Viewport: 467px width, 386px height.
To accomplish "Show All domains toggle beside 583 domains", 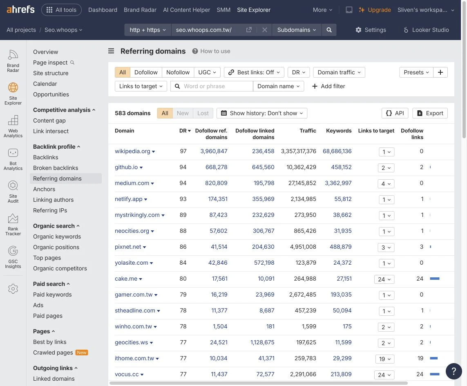I will tap(165, 113).
